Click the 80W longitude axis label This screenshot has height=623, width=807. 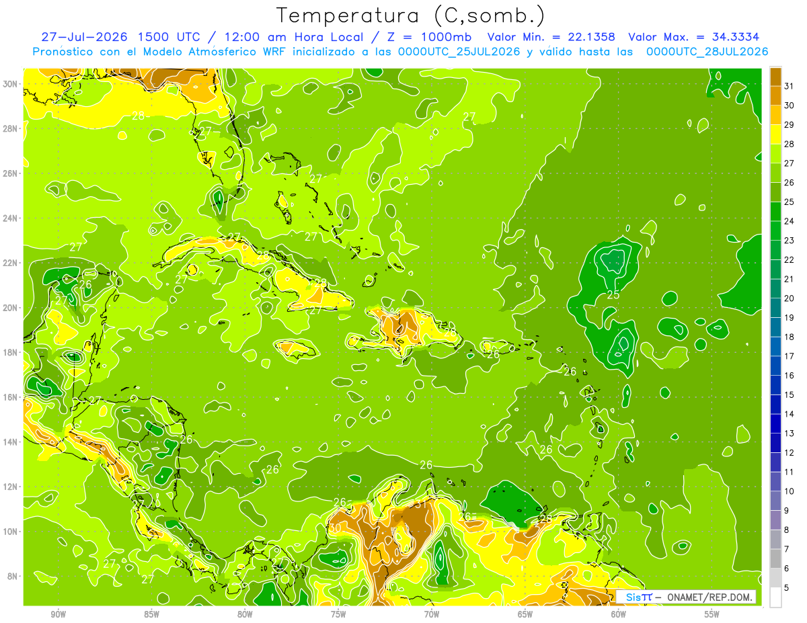245,614
